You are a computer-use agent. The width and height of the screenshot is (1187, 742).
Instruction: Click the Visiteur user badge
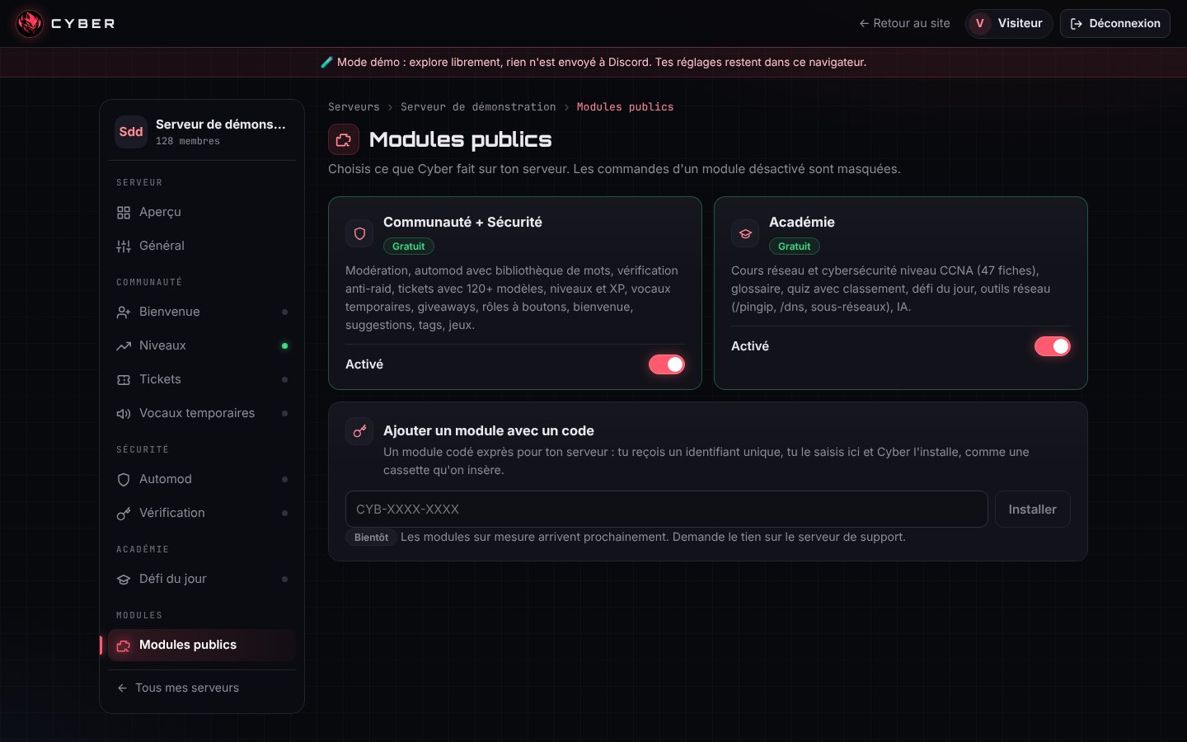(x=1009, y=23)
